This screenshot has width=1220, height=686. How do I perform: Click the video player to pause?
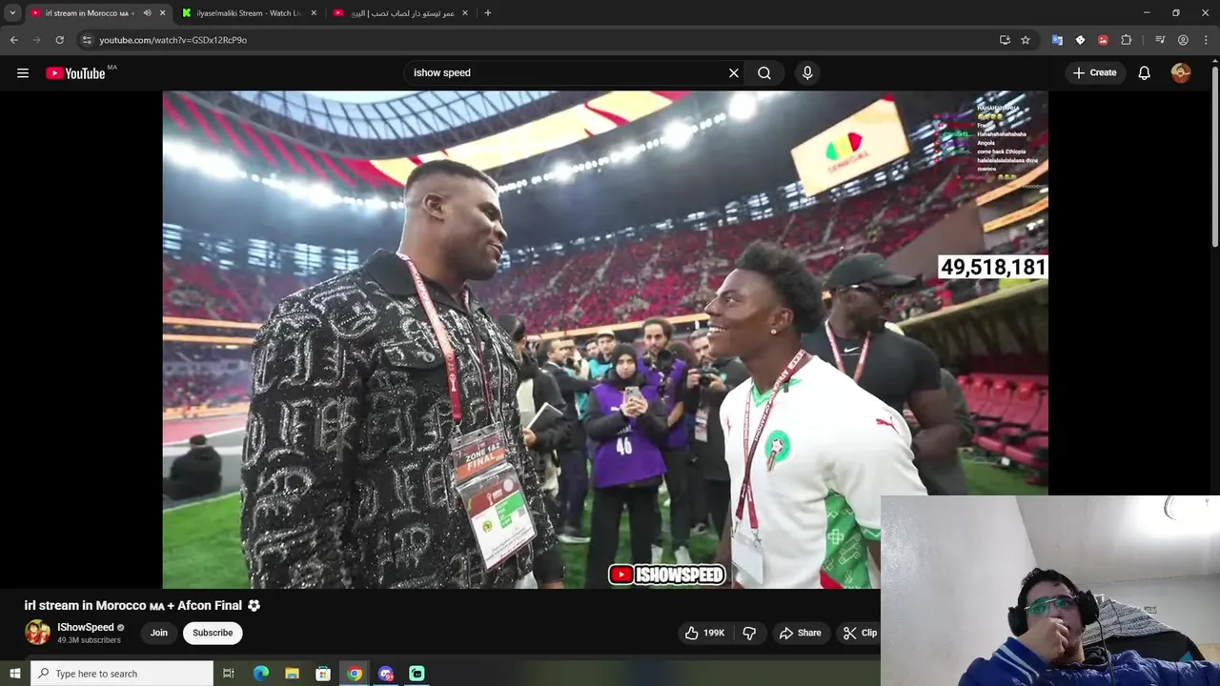tap(605, 339)
